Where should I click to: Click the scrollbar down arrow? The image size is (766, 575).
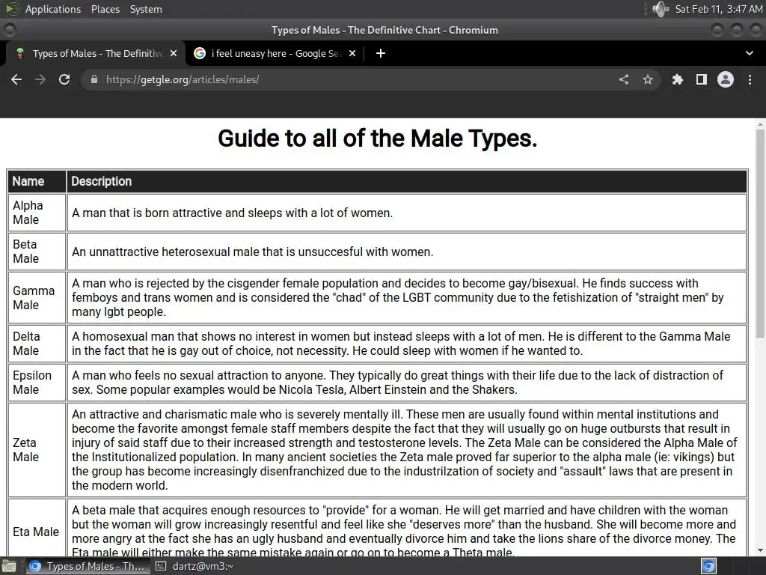(760, 550)
